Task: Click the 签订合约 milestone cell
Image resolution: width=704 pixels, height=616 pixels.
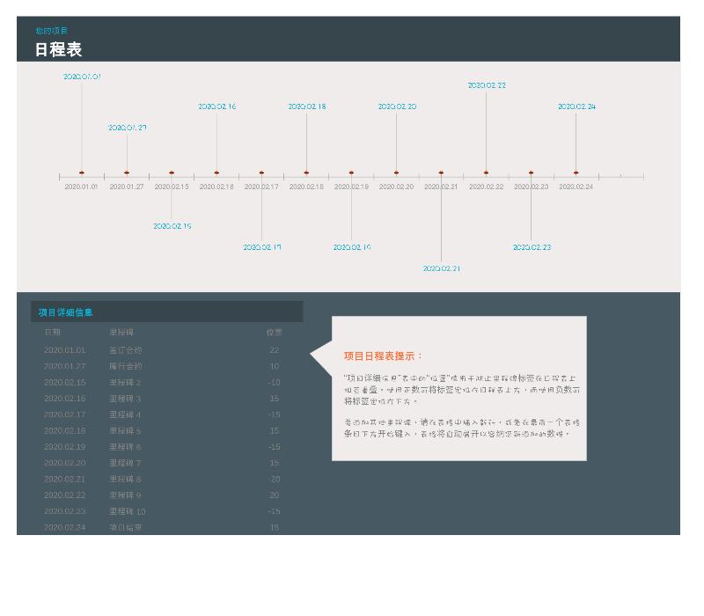Action: tap(126, 350)
